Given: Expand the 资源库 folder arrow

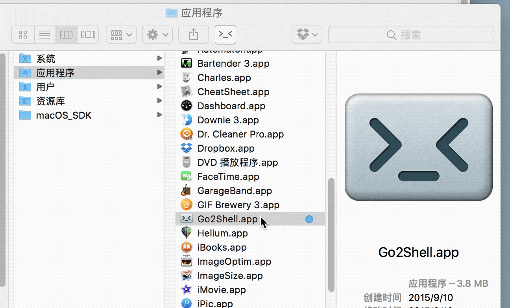Looking at the screenshot, I should (x=159, y=101).
